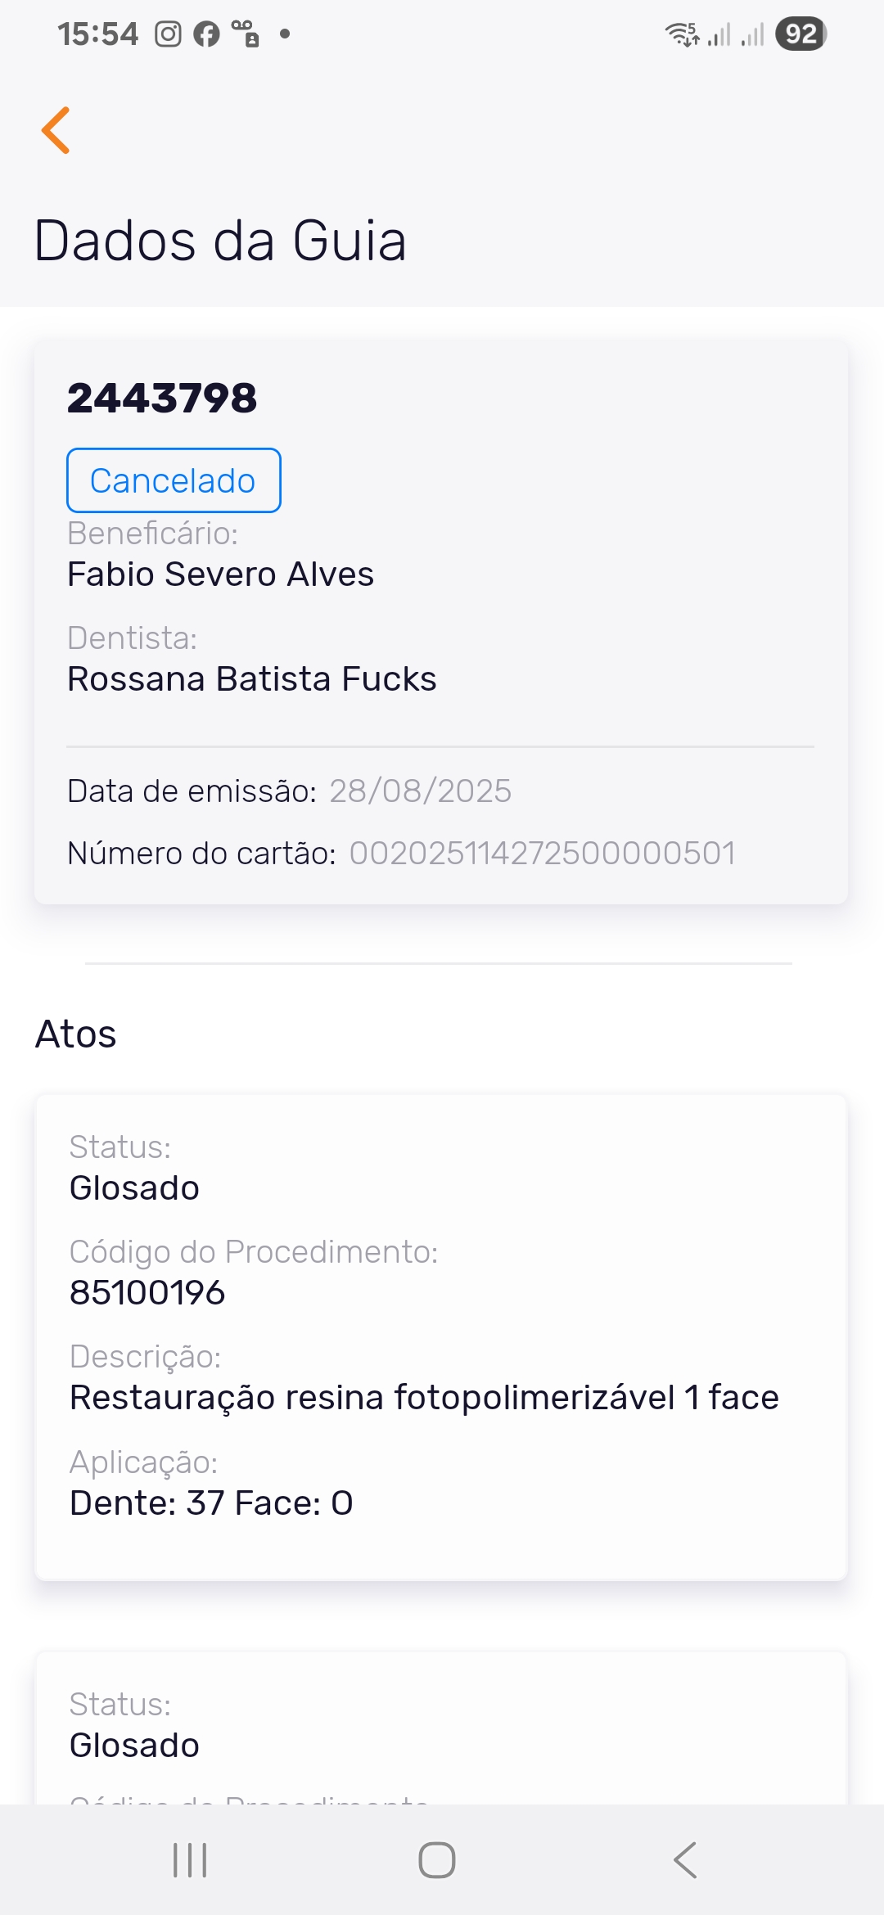Tap the Dente: 37 Face: O text

click(x=211, y=1503)
